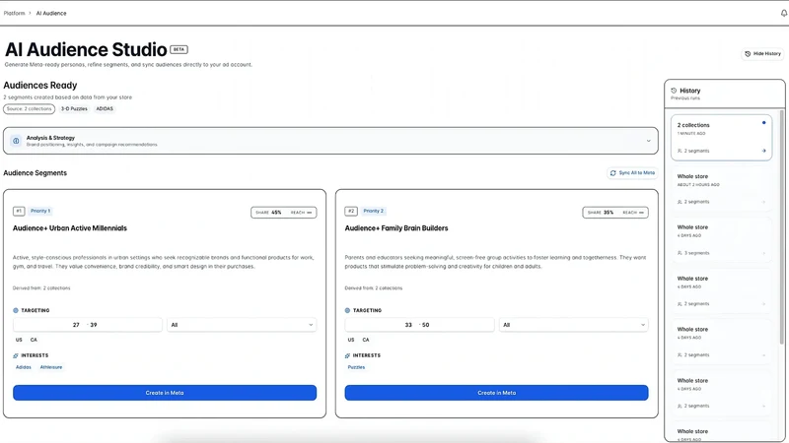Click the BETA badge next to the title
This screenshot has height=443, width=789.
click(179, 49)
